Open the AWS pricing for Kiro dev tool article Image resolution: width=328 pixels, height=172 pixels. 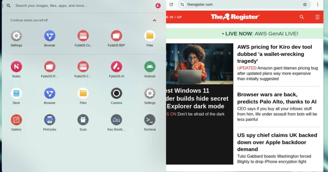[x=274, y=54]
